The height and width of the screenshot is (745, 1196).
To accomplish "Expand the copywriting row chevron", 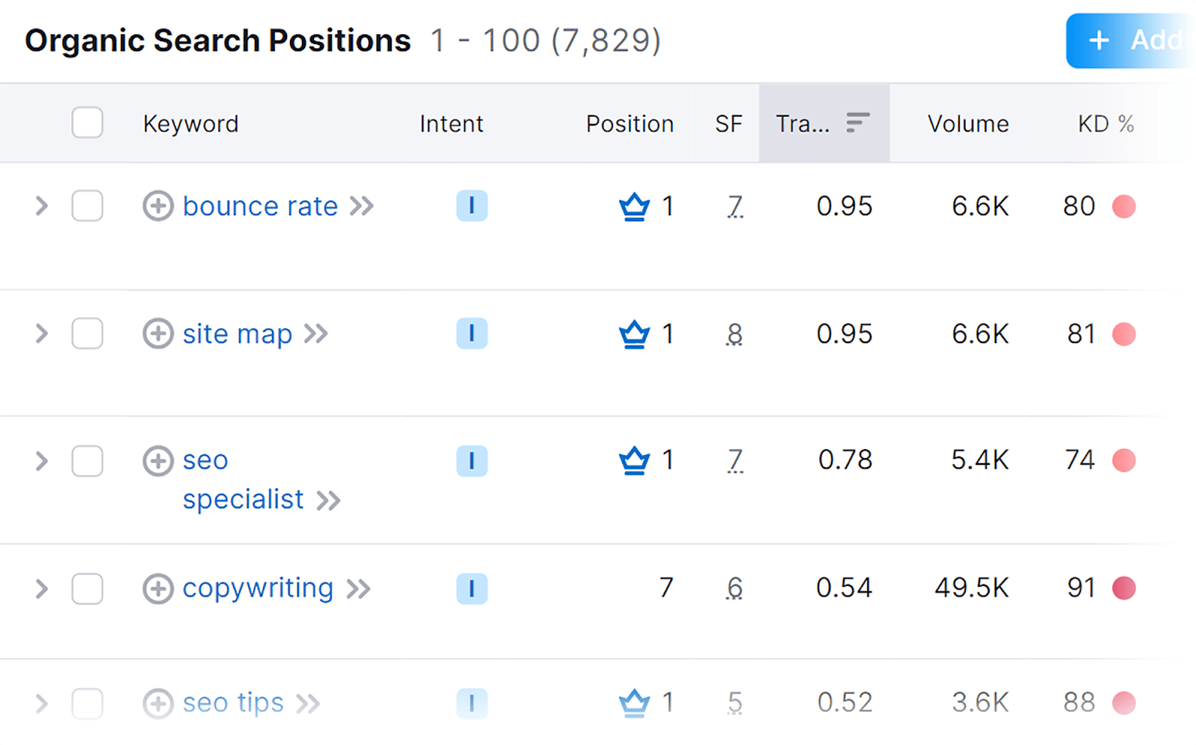I will click(42, 589).
